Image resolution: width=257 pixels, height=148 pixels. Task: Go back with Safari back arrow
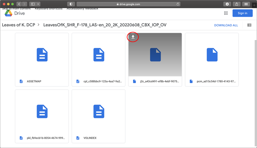point(19,4)
